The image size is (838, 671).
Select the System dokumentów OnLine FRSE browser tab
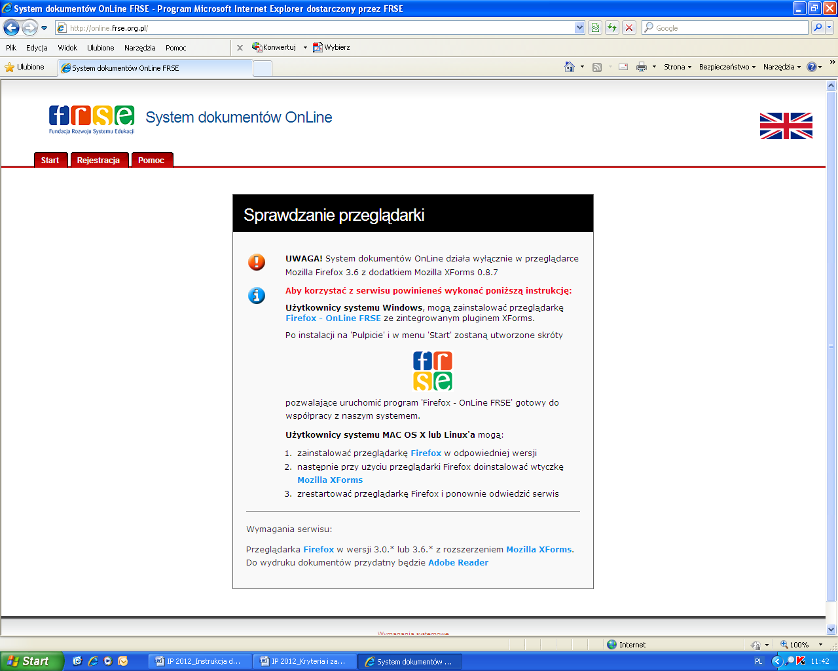point(155,68)
